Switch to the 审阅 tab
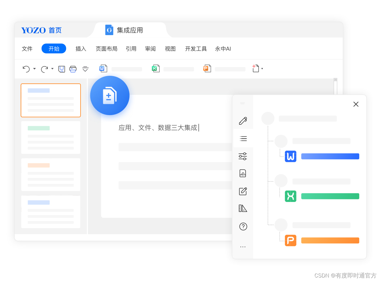Screen dimensions: 381x281 click(x=150, y=49)
